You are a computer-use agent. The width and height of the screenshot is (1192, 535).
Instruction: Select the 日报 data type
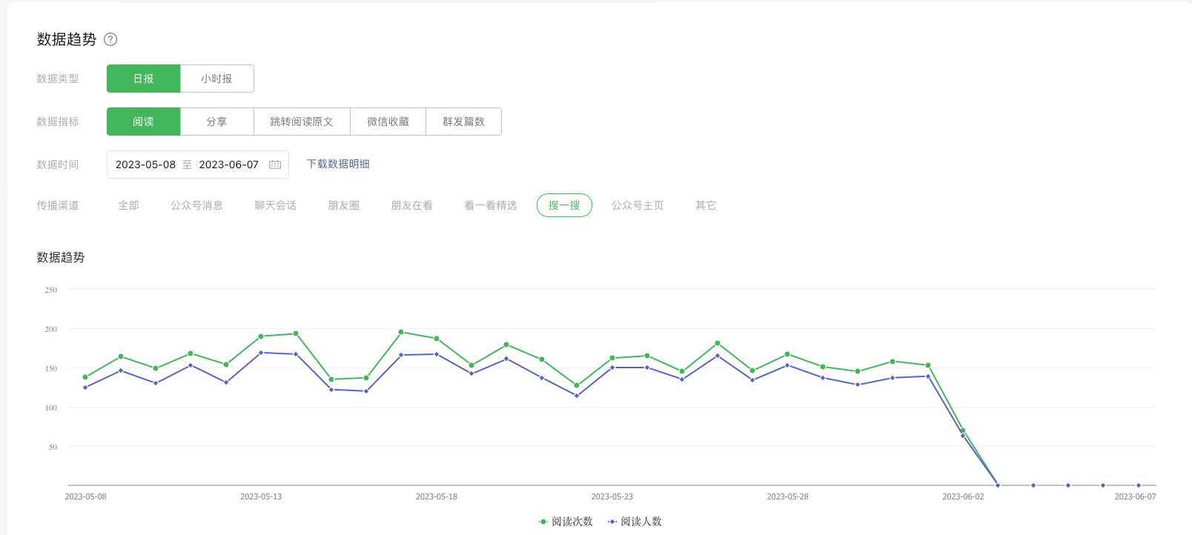coord(143,79)
